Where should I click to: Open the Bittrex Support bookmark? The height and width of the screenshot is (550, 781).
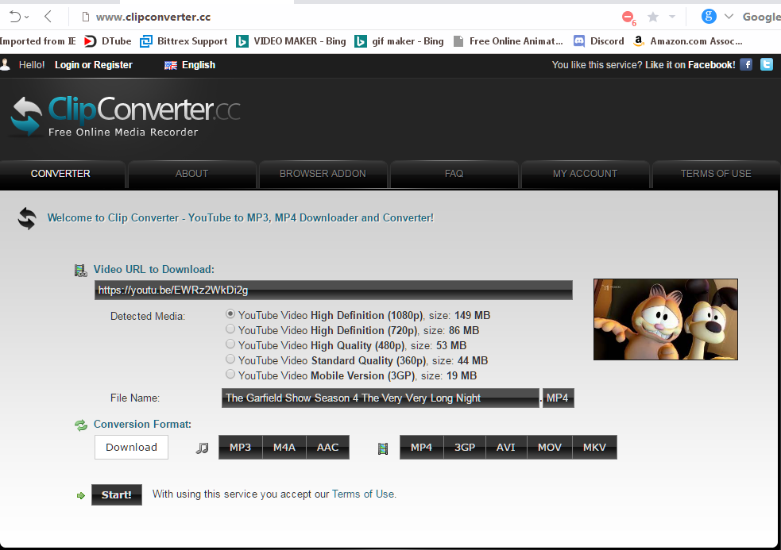point(184,41)
